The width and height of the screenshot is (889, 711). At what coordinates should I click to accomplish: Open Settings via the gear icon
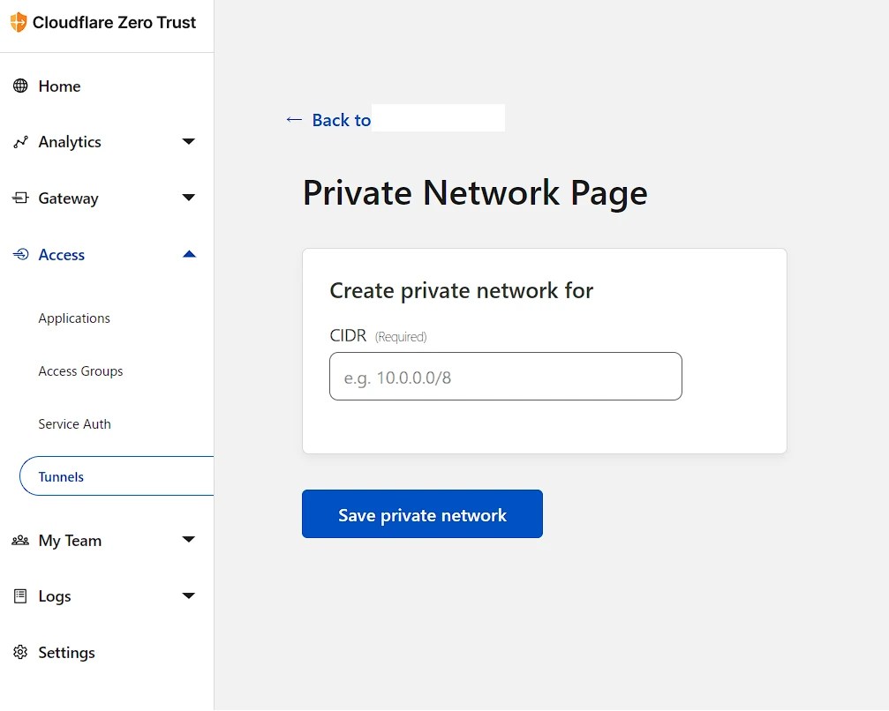[19, 652]
